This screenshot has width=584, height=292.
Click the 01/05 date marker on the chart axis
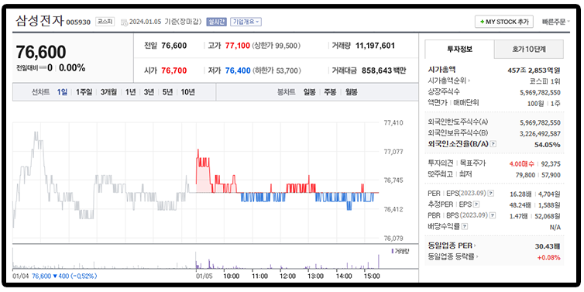(x=204, y=276)
